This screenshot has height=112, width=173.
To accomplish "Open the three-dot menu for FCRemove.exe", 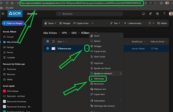I will [x=87, y=48].
